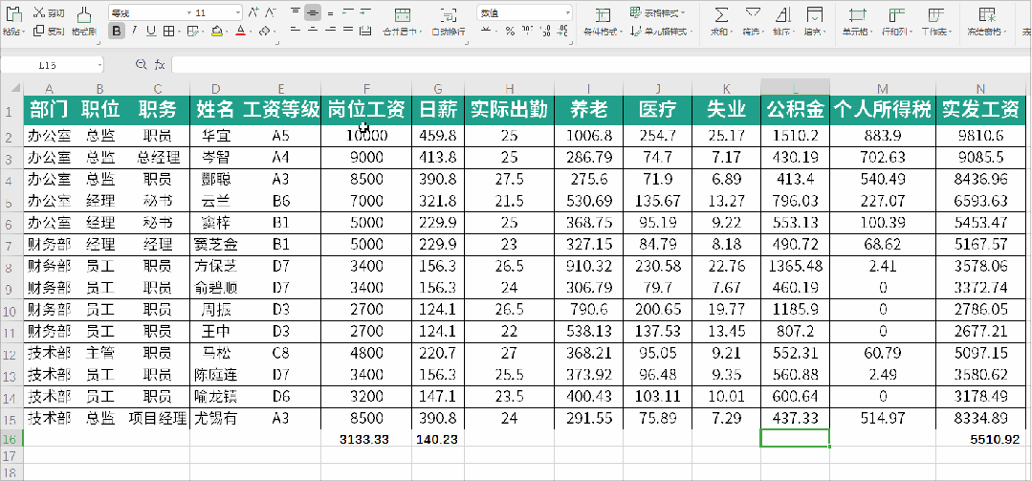
Task: Click the increase decimal places icon
Action: pos(545,31)
